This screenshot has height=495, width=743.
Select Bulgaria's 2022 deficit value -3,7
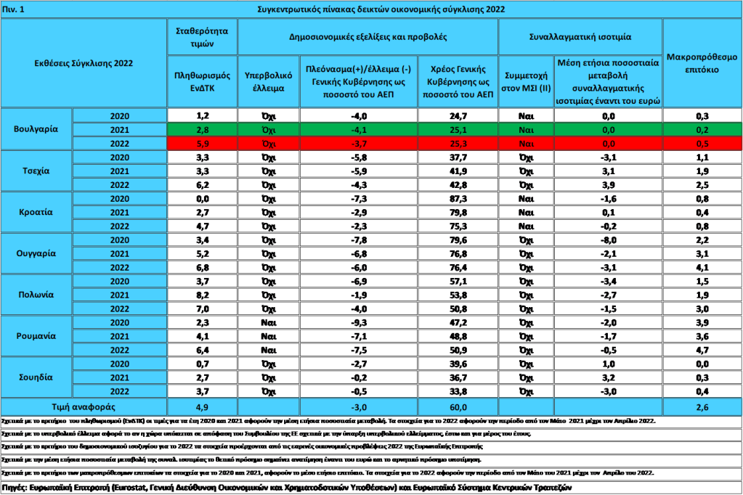(x=359, y=143)
